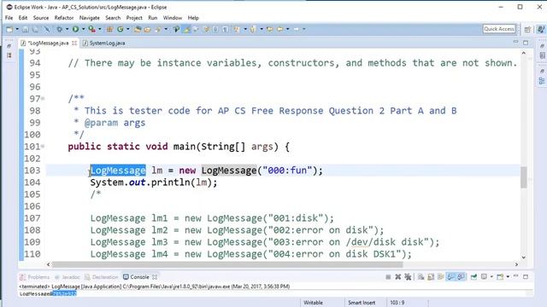The image size is (547, 307).
Task: Click inside the Quick Access field
Action: 499,29
